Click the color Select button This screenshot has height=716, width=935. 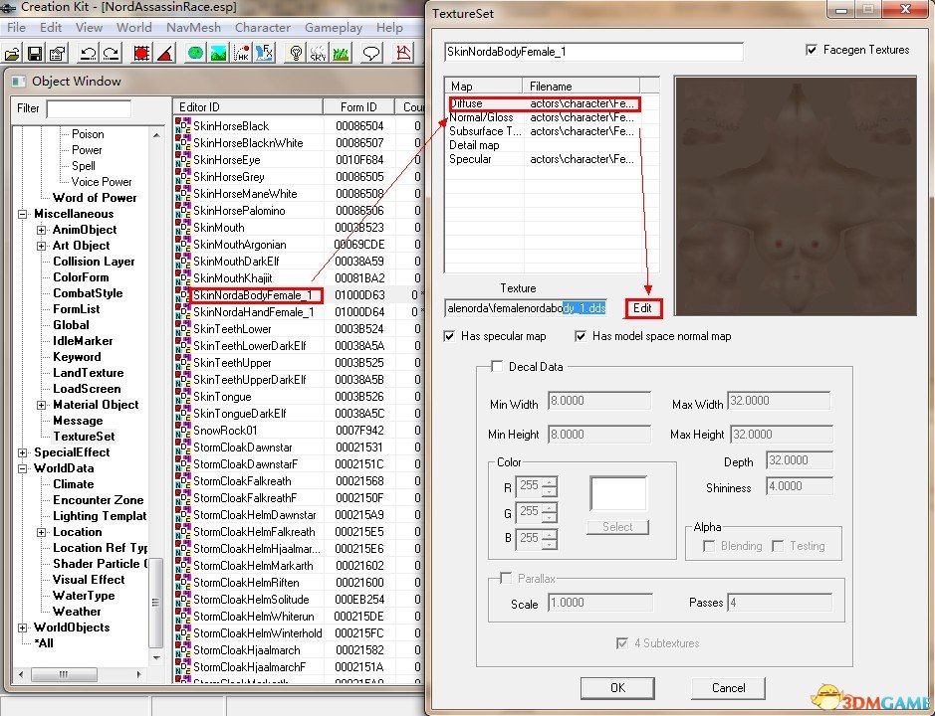point(617,527)
